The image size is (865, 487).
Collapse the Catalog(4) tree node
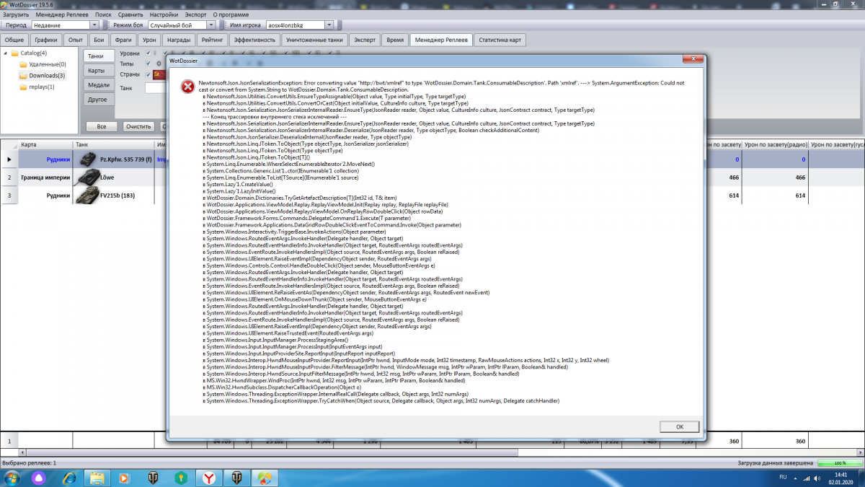[x=6, y=53]
